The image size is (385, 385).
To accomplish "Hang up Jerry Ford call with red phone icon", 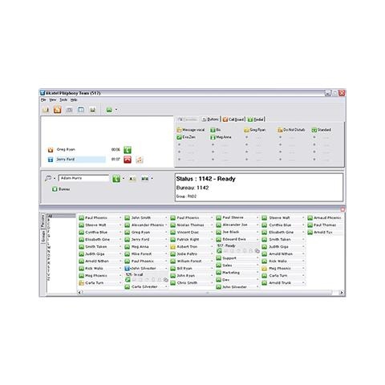I will tap(128, 160).
